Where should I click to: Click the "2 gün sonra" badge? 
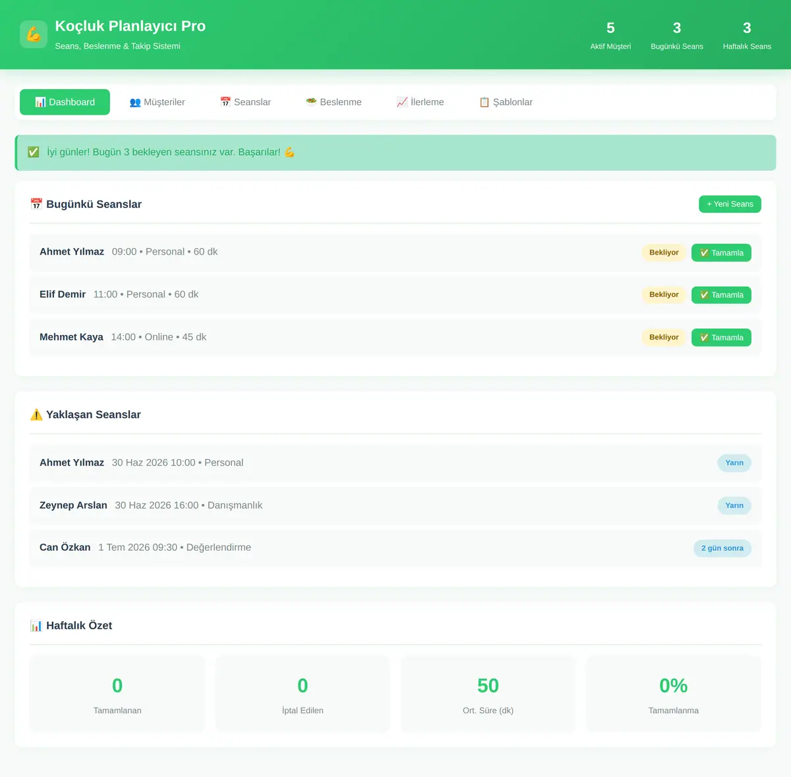click(722, 548)
